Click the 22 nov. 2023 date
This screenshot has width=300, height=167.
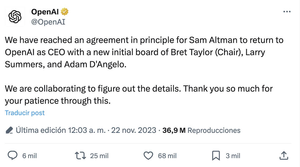tap(134, 130)
